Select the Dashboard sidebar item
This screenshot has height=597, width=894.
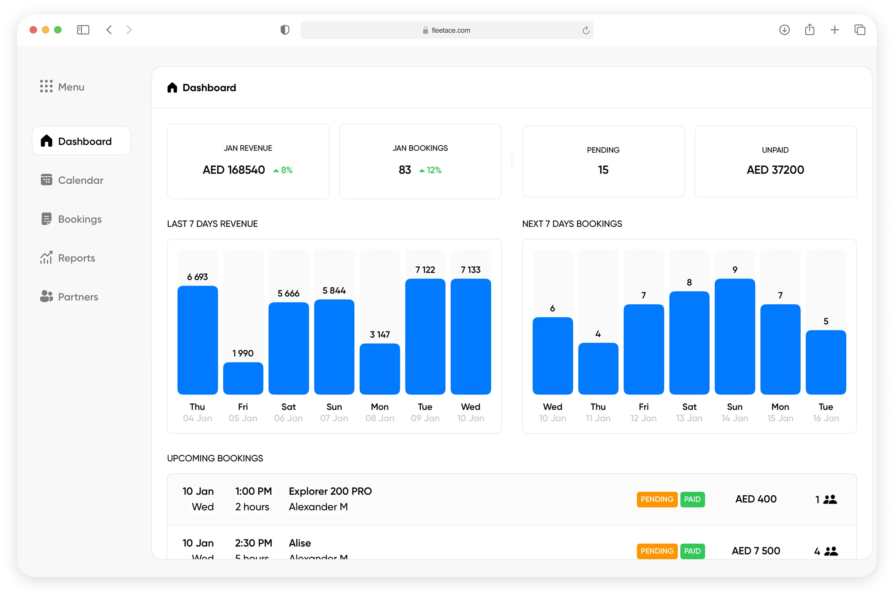click(82, 141)
